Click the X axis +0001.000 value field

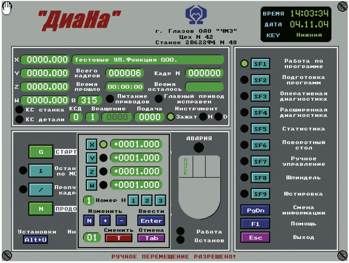pyautogui.click(x=136, y=144)
